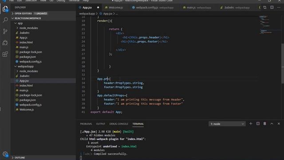Open the Extensions view
284x160 pixels.
5,54
